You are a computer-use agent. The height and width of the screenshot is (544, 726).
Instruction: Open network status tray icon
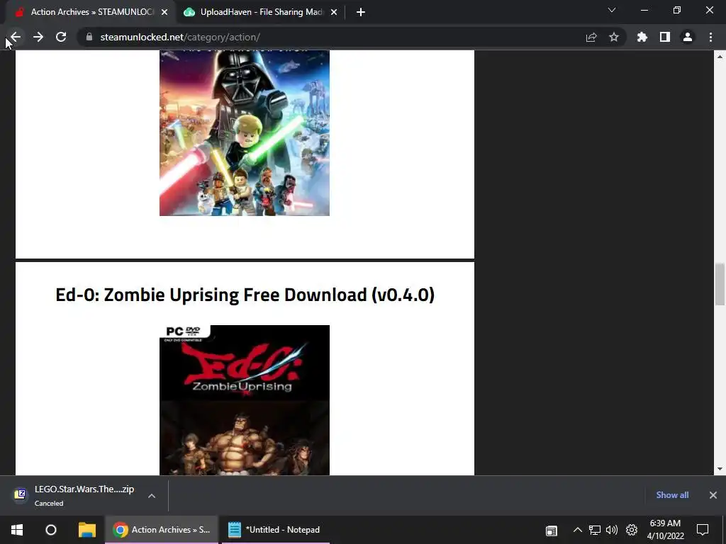(x=595, y=530)
